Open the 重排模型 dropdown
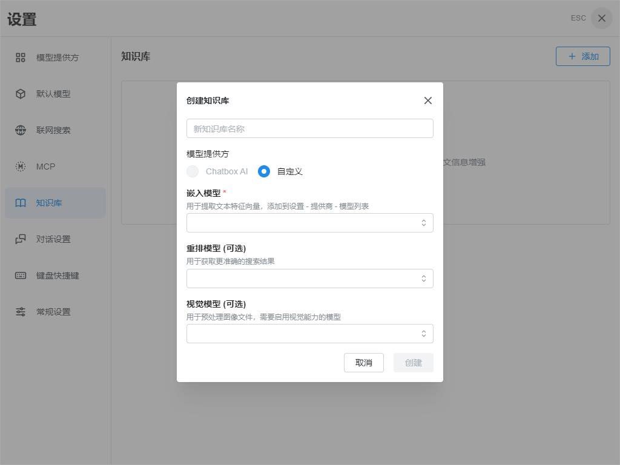This screenshot has height=465, width=620. pos(309,279)
